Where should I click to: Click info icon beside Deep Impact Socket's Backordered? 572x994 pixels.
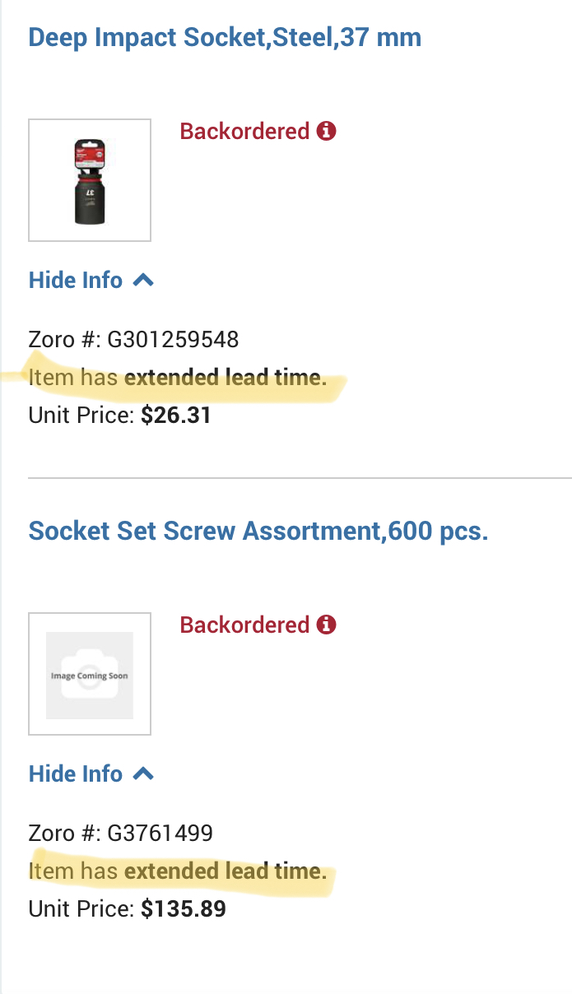tap(327, 131)
